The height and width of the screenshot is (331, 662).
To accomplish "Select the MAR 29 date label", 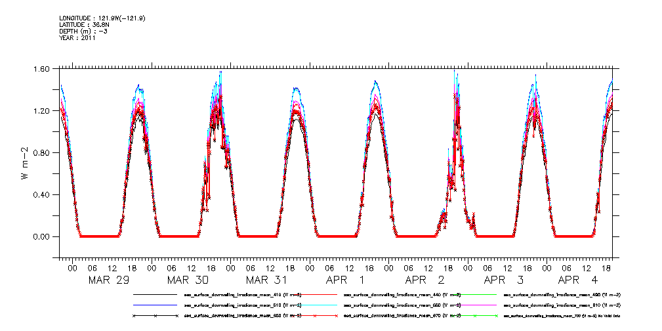I will tap(108, 280).
